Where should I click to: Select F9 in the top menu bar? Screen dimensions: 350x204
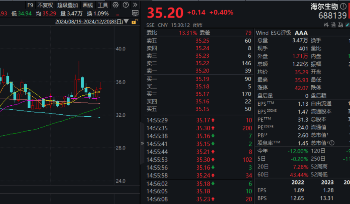[x=30, y=5]
